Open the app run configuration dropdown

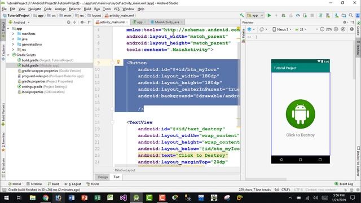(255, 15)
